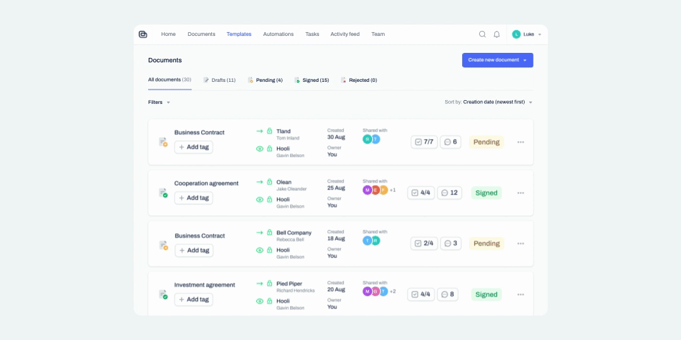Expand the Filters dropdown
The height and width of the screenshot is (340, 681).
[x=159, y=103]
